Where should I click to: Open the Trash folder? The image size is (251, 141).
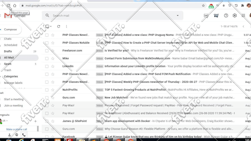click(8, 70)
